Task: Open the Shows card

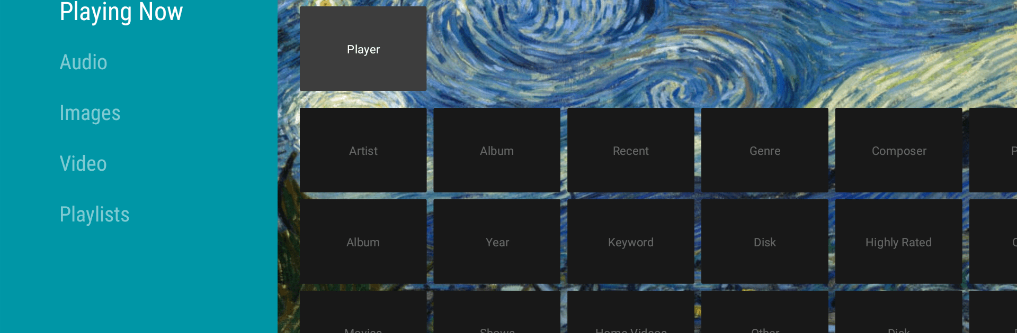Action: pyautogui.click(x=497, y=312)
